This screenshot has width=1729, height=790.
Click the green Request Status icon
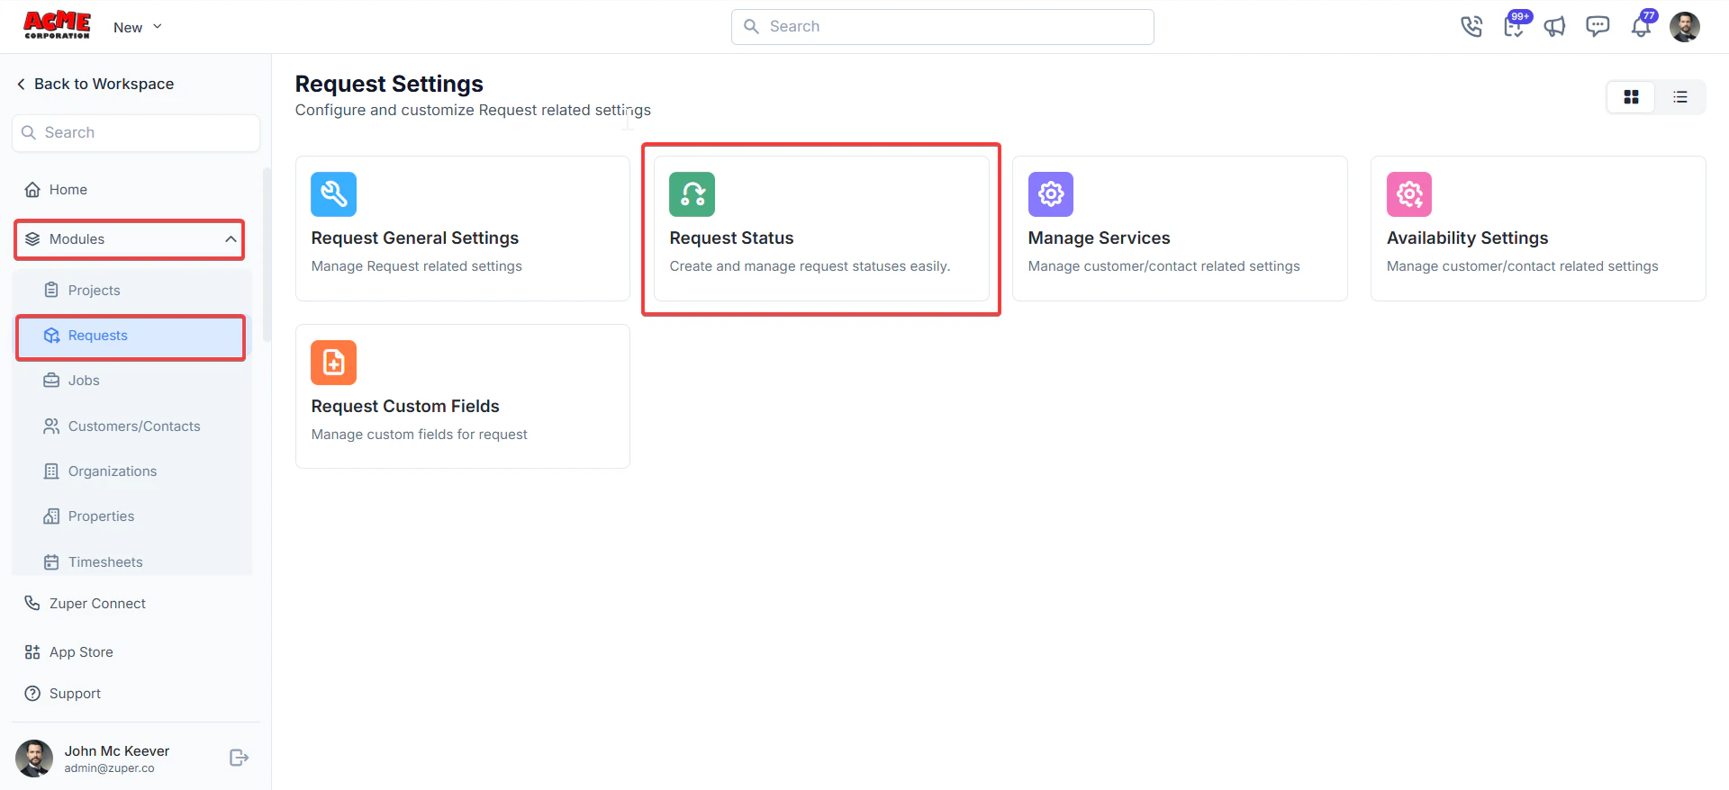pos(693,194)
